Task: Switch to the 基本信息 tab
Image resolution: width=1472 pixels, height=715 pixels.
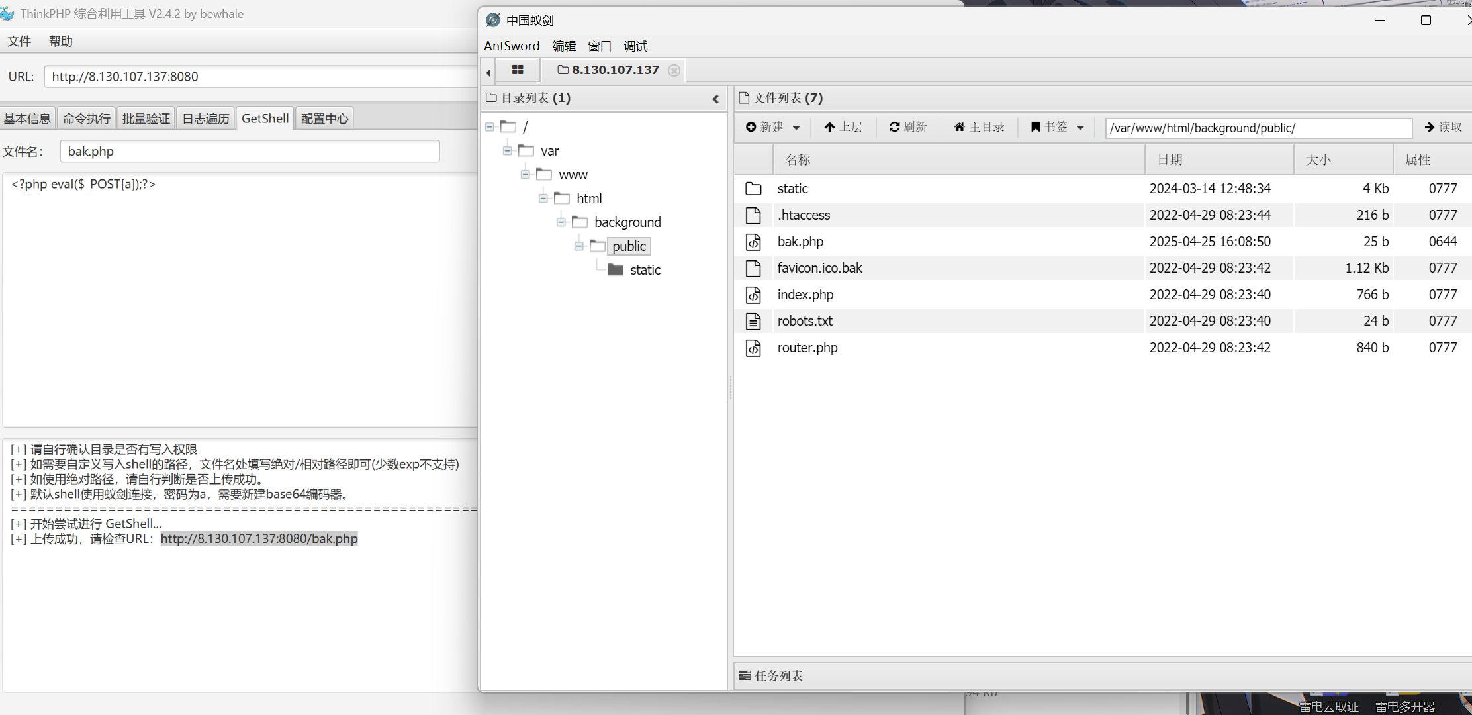Action: coord(27,119)
